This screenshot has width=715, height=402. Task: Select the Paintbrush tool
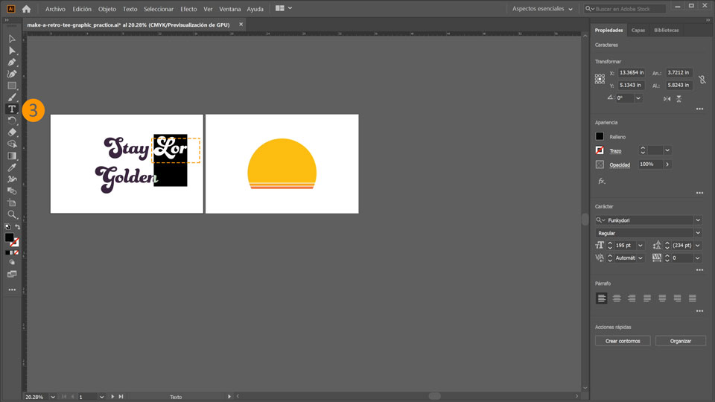[12, 97]
